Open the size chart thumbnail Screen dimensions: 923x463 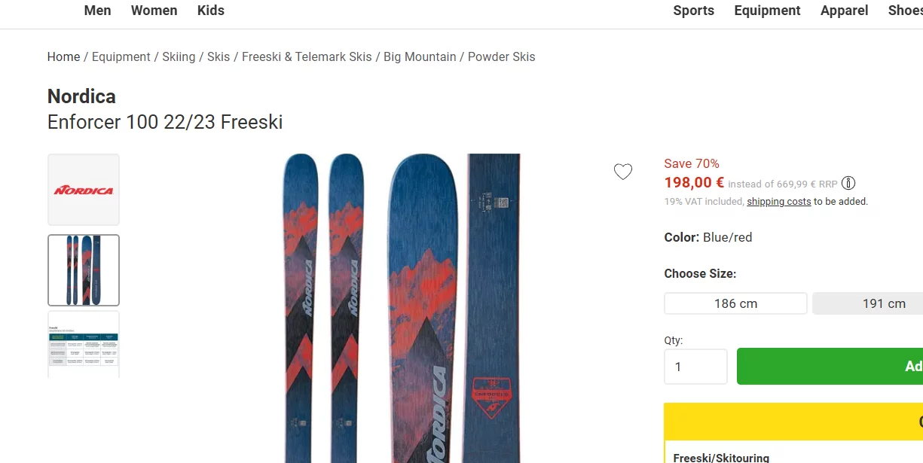point(84,344)
